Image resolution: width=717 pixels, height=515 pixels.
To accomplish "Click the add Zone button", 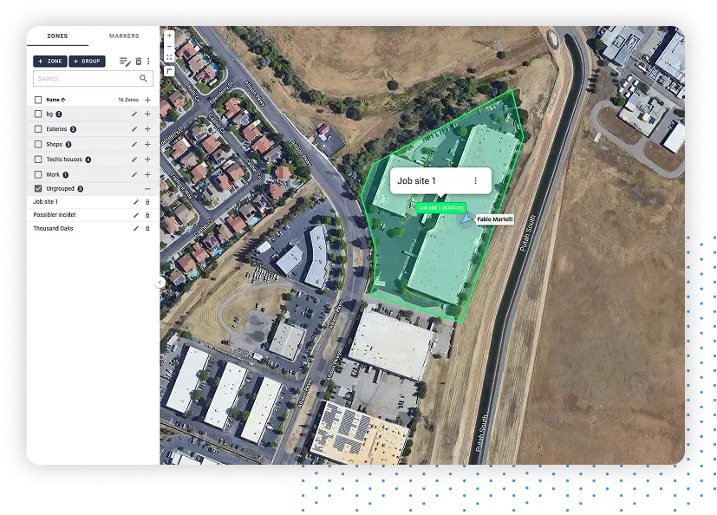I will click(x=50, y=62).
